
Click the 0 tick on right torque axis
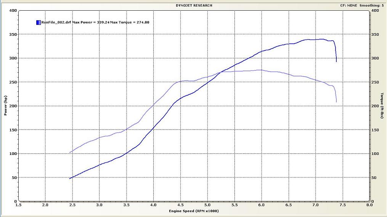[373, 201]
